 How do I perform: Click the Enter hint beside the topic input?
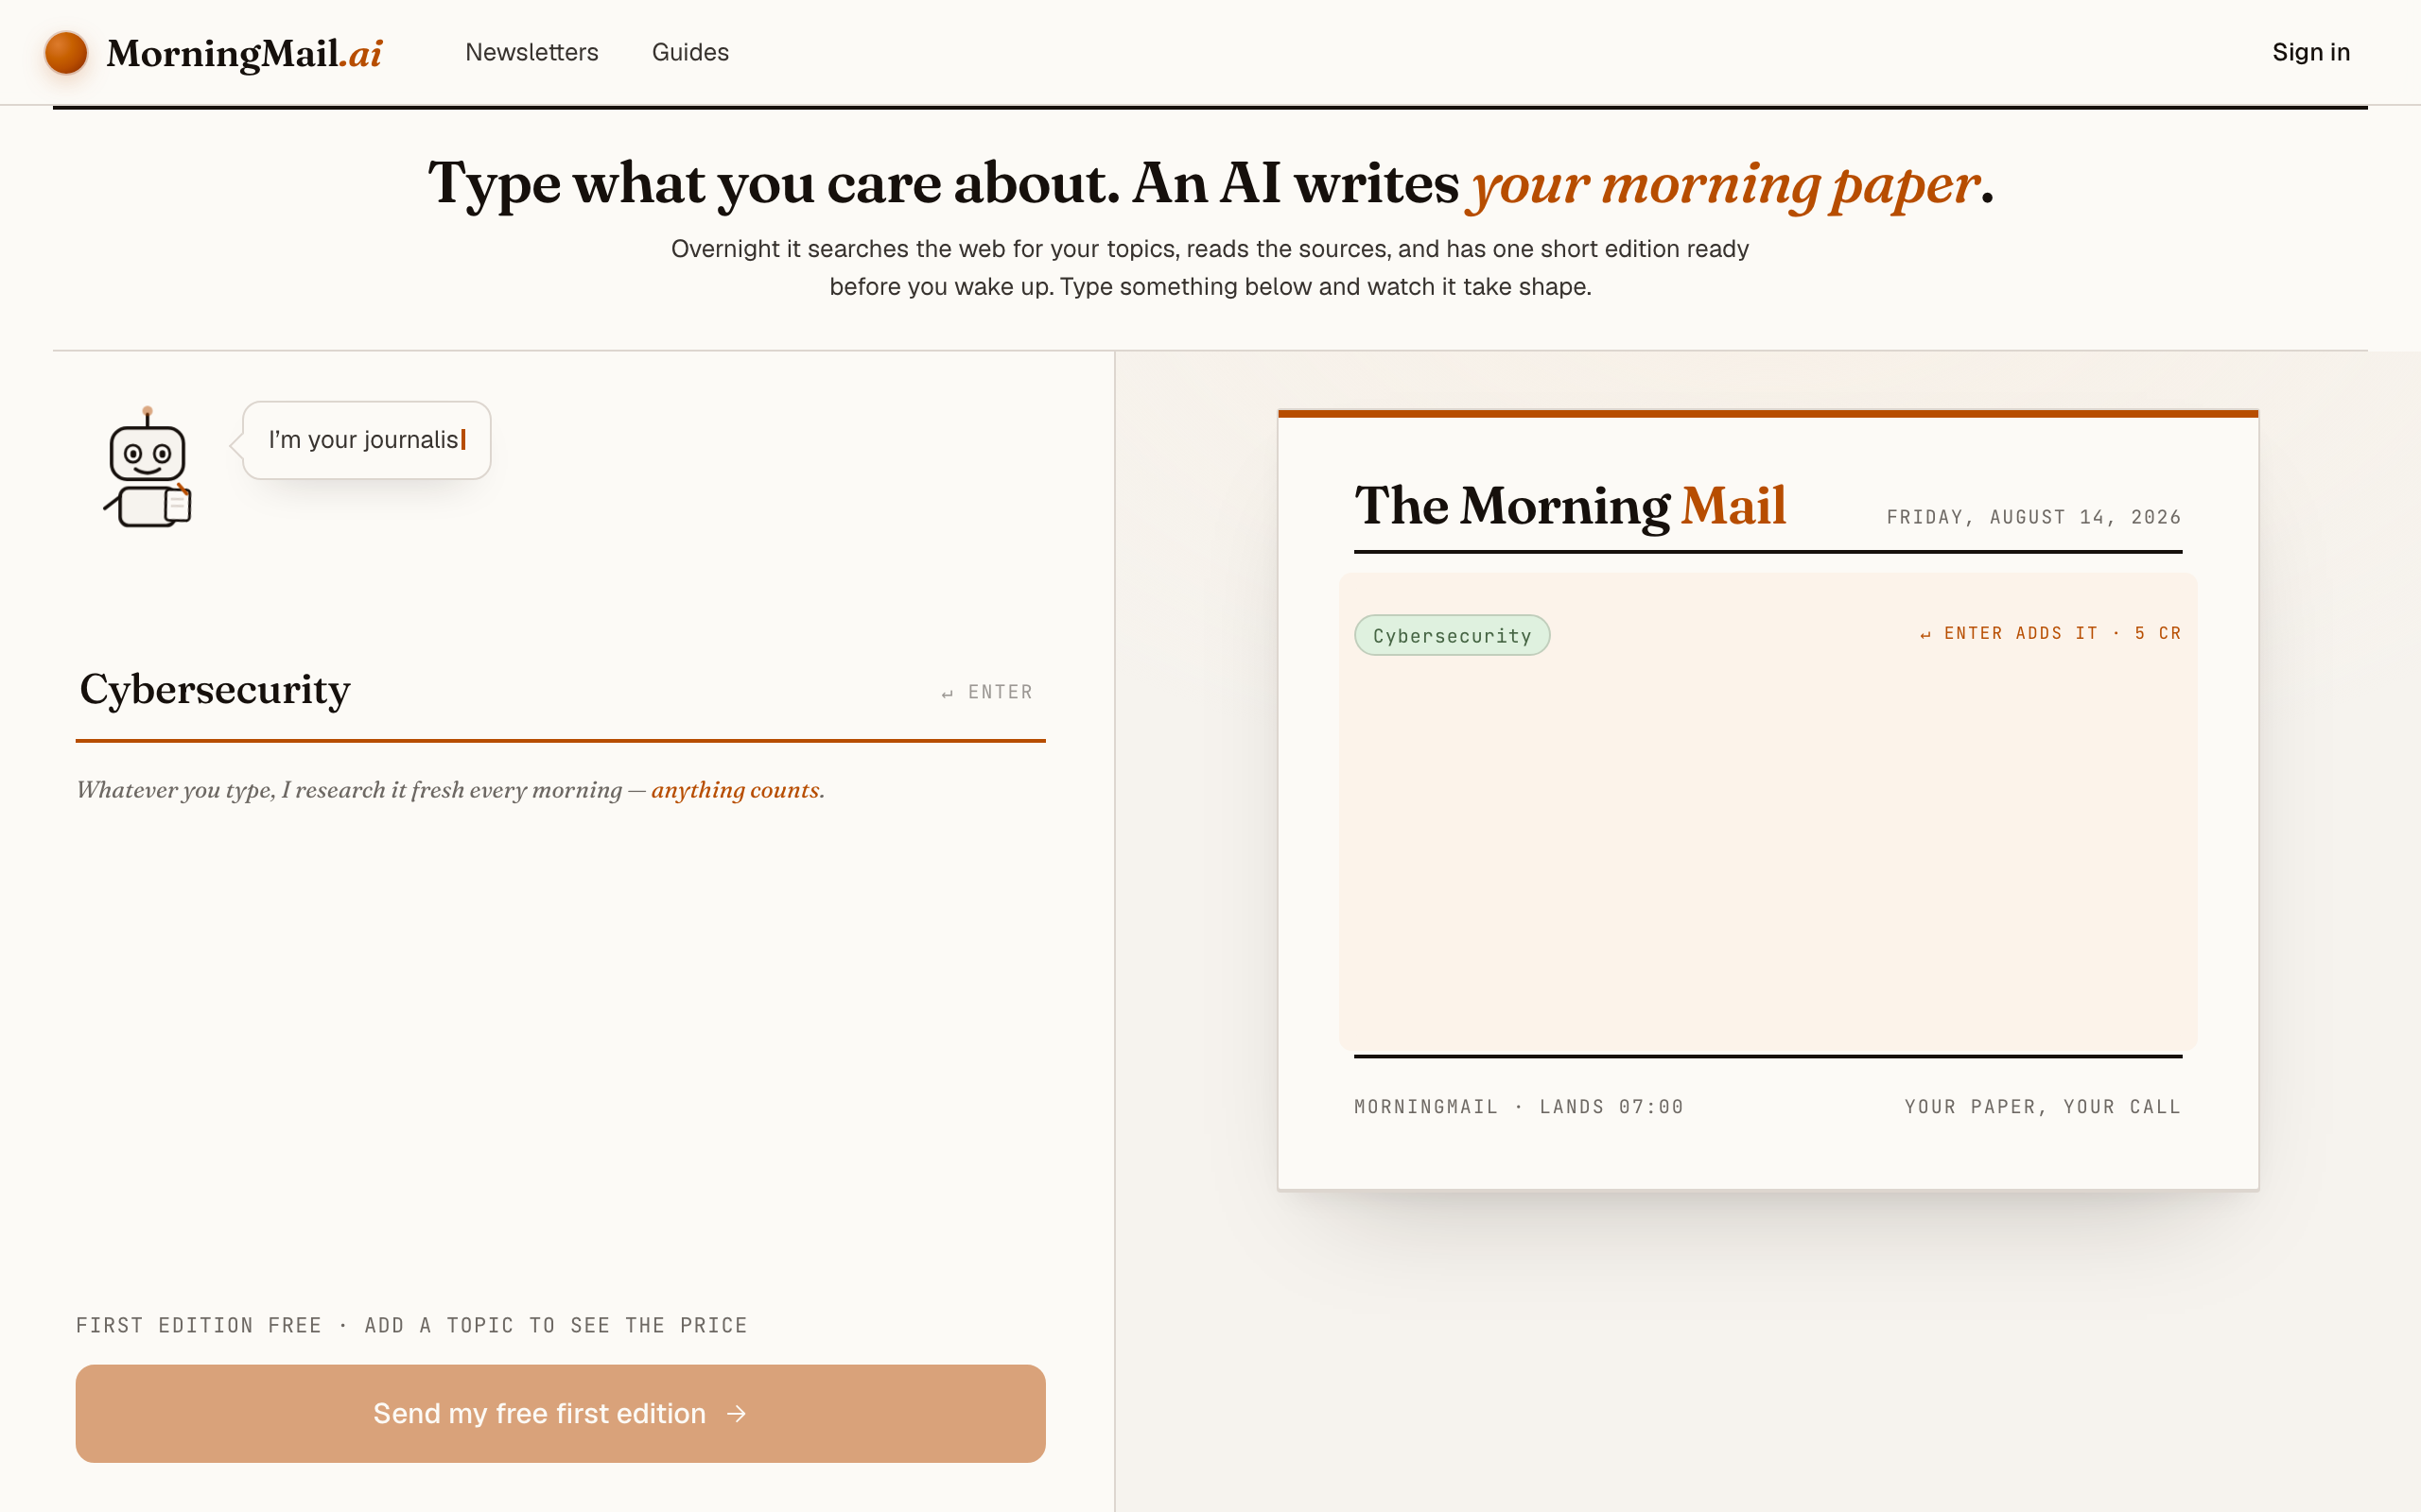986,692
